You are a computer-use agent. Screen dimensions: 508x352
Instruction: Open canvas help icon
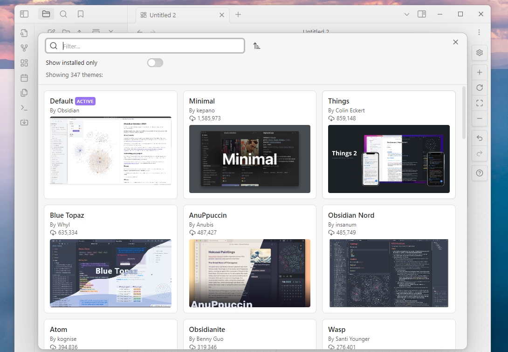pos(480,173)
